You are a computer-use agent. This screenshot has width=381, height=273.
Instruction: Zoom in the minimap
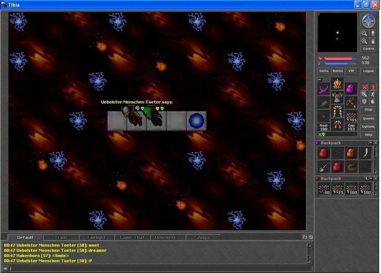click(364, 41)
